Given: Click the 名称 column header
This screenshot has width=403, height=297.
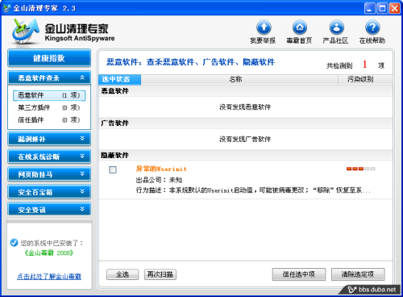Looking at the screenshot, I should pyautogui.click(x=239, y=79).
